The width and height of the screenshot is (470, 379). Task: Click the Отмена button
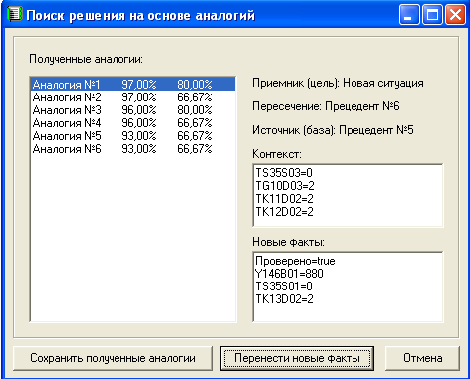point(423,358)
